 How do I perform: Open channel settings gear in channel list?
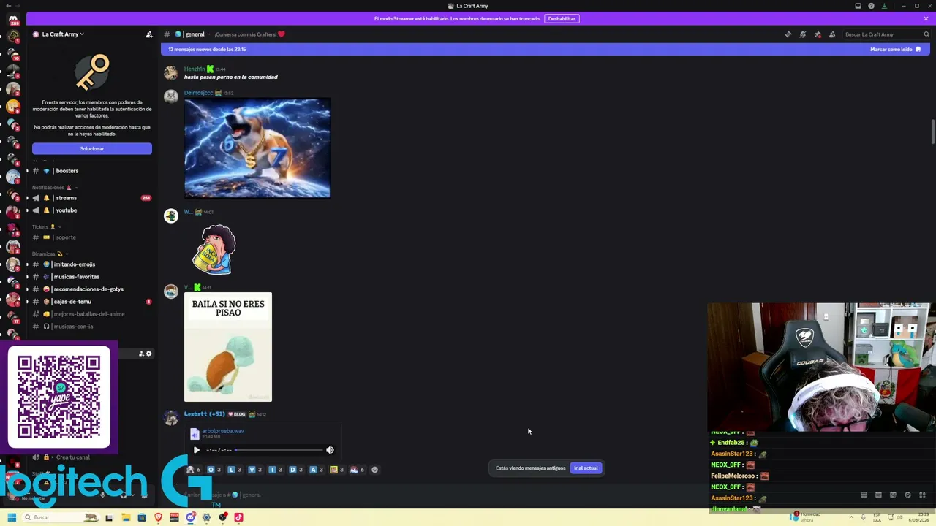pos(149,354)
